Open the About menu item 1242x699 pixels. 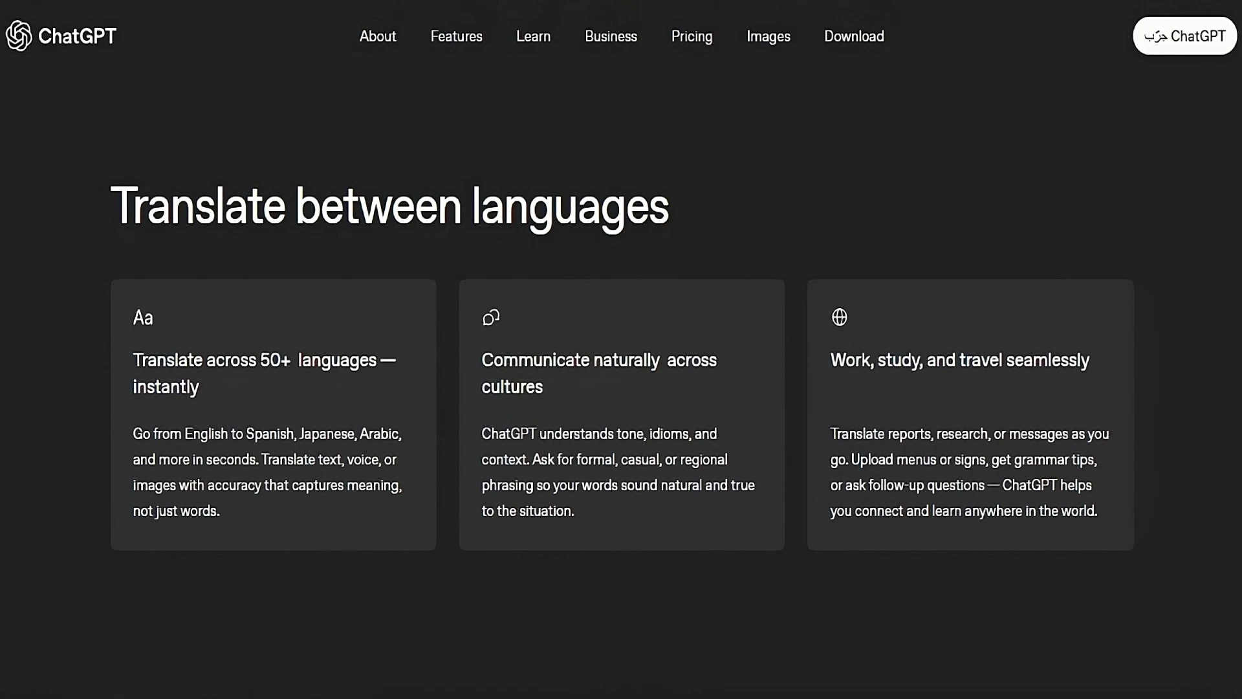378,36
